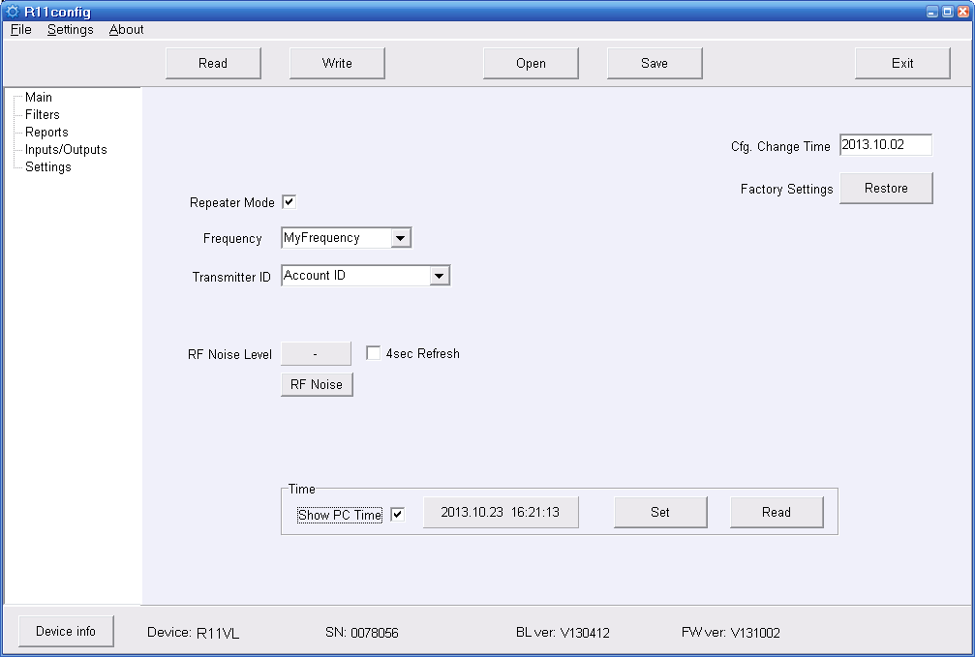
Task: Expand the Transmitter ID dropdown
Action: [x=440, y=276]
